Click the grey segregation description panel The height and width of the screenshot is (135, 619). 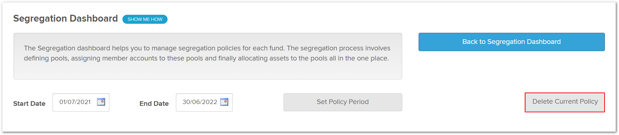coord(208,56)
